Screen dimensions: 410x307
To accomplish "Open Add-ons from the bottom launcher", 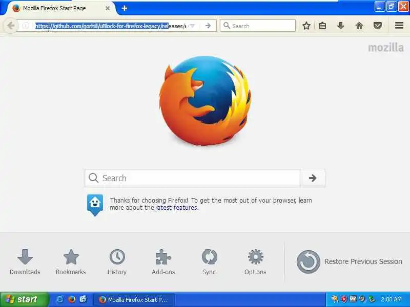I will [163, 262].
